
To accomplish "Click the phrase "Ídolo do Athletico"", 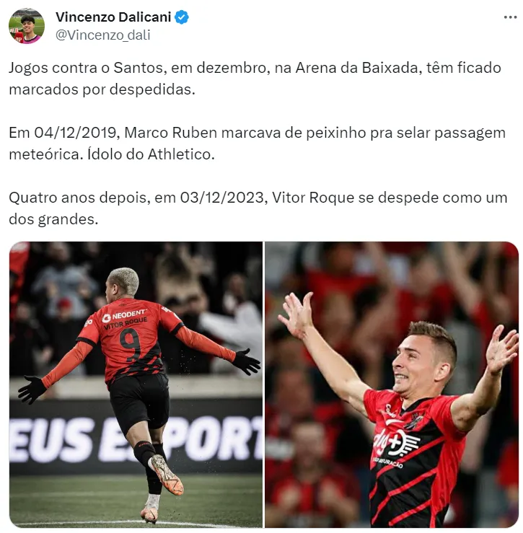I will pyautogui.click(x=151, y=154).
